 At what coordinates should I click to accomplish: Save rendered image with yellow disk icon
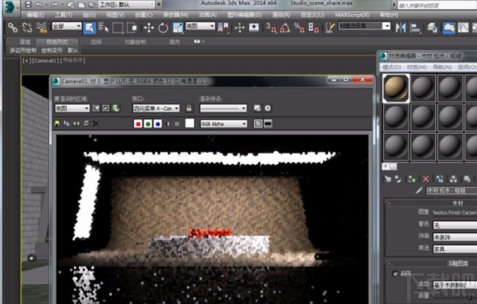click(57, 123)
